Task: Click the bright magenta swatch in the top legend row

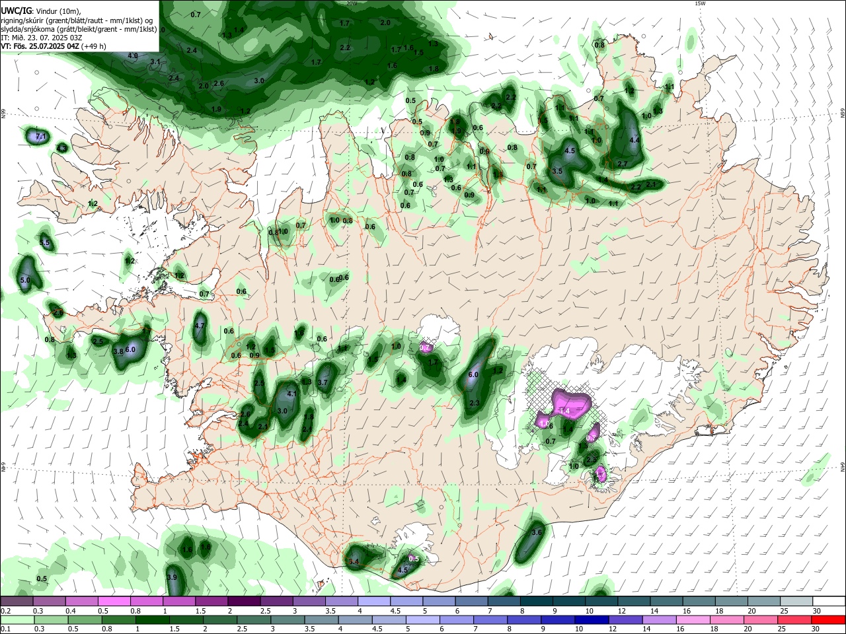Action: click(114, 602)
